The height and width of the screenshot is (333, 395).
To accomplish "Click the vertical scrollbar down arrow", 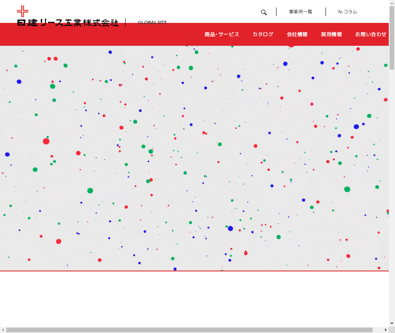I will 392,323.
